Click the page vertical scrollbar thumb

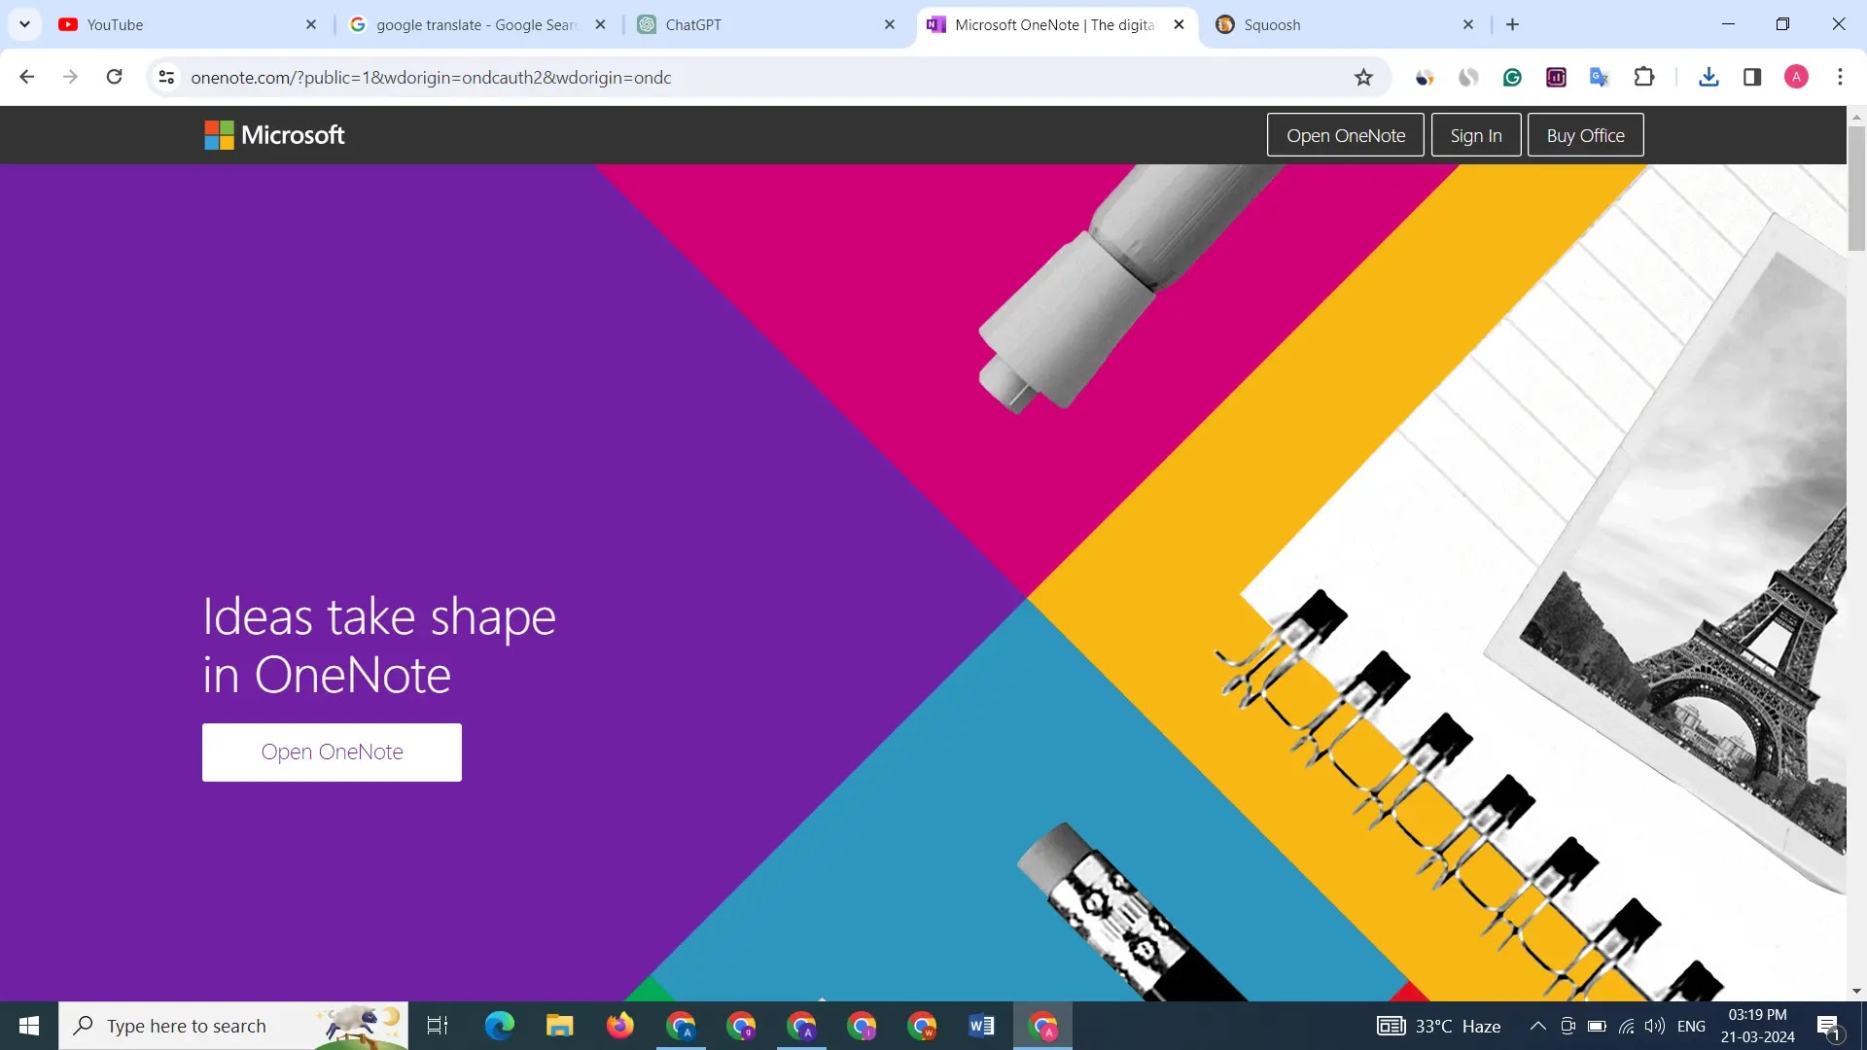pyautogui.click(x=1856, y=189)
